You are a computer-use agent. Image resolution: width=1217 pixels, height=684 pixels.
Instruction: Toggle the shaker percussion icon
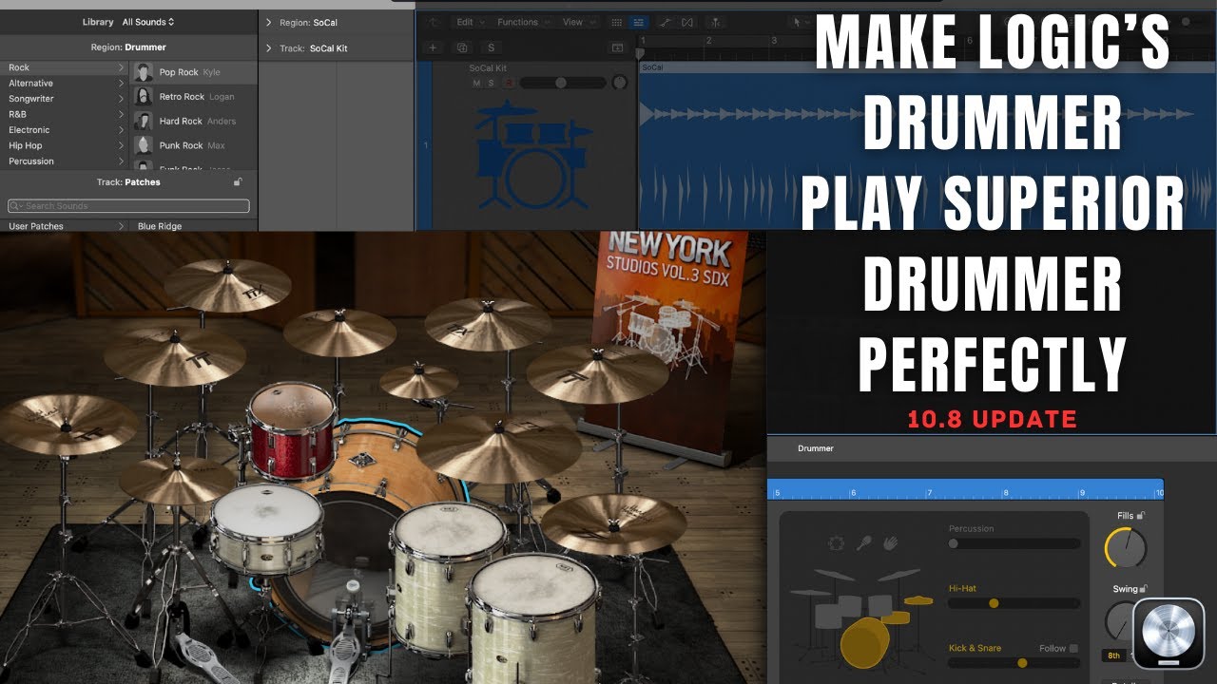864,543
